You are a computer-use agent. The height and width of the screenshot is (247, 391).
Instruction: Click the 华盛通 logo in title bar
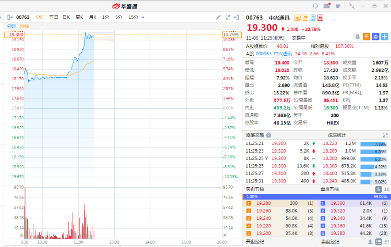[125, 6]
